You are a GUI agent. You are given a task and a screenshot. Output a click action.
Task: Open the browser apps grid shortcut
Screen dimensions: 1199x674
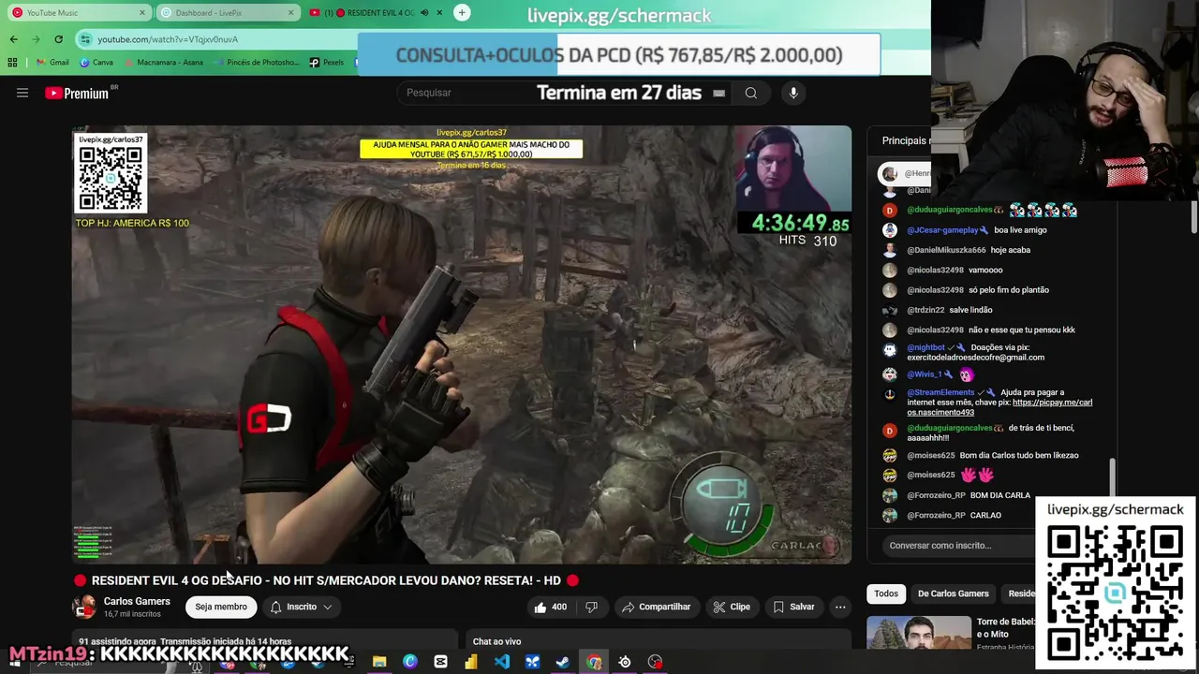tap(12, 63)
